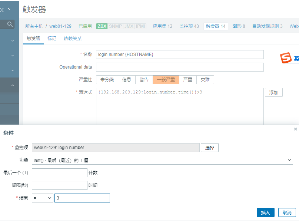
Task: Open 图形 8 link
Action: (239, 26)
